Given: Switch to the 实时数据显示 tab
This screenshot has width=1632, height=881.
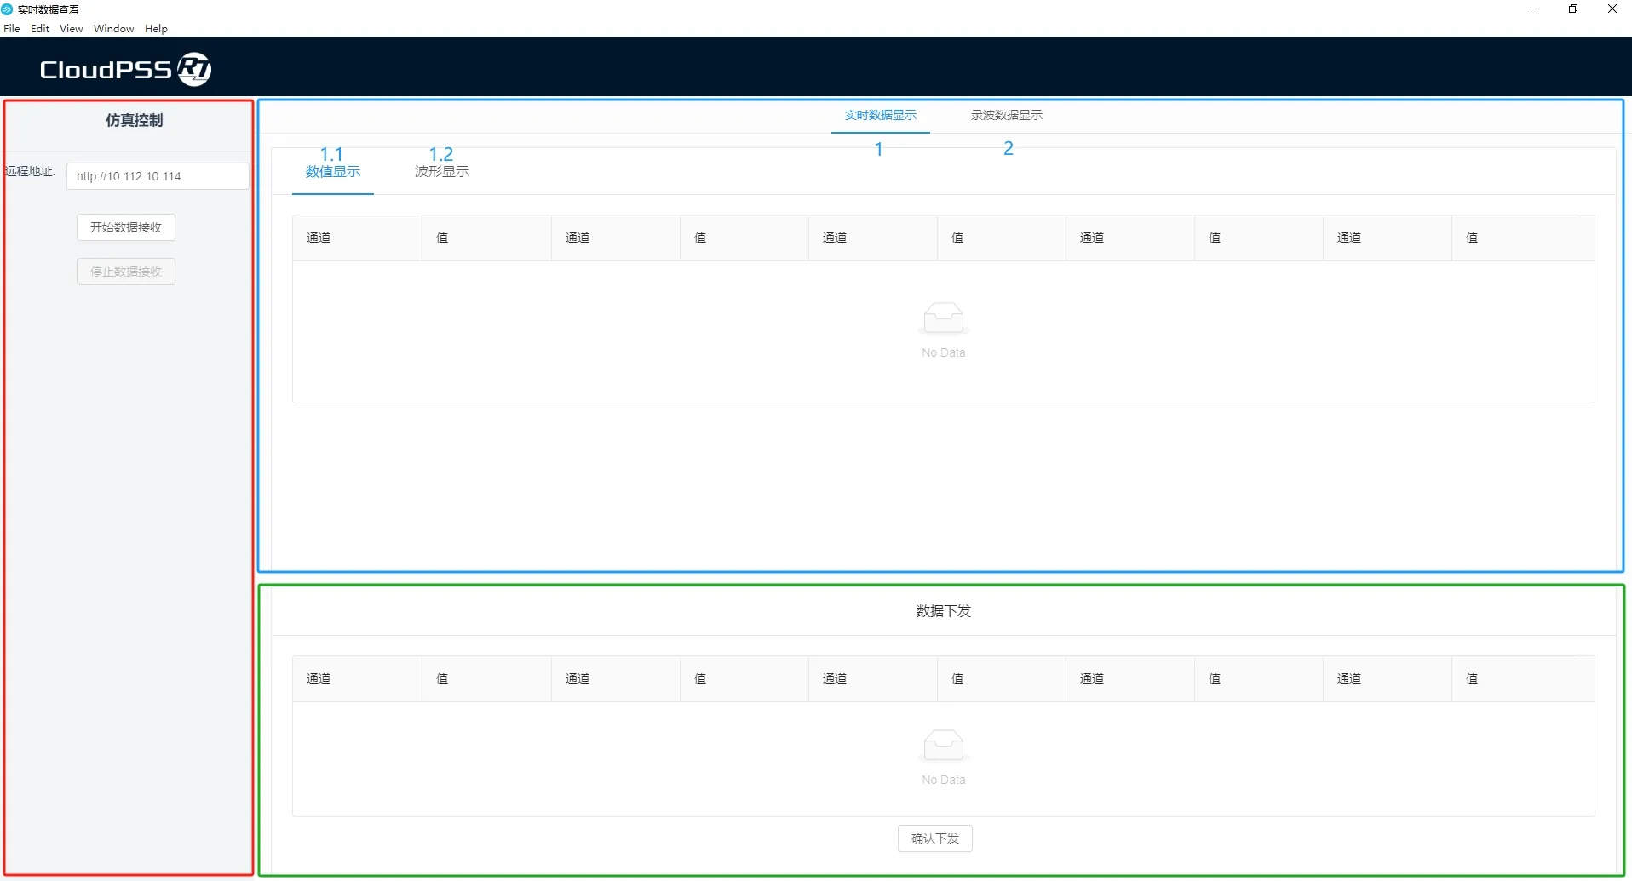Looking at the screenshot, I should tap(880, 115).
